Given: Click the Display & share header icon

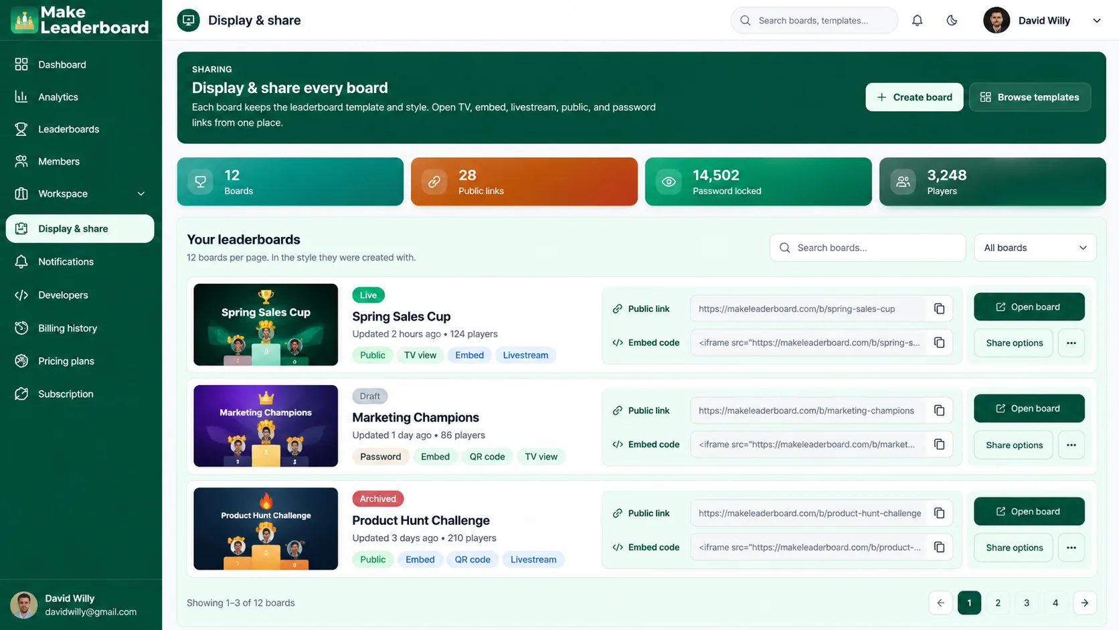Looking at the screenshot, I should tap(189, 21).
